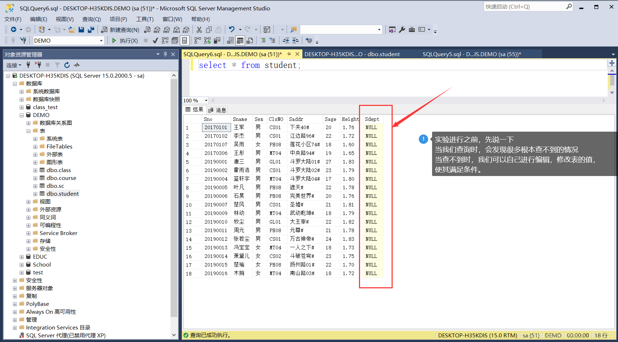
Task: Toggle Results to File output mode
Action: 250,40
